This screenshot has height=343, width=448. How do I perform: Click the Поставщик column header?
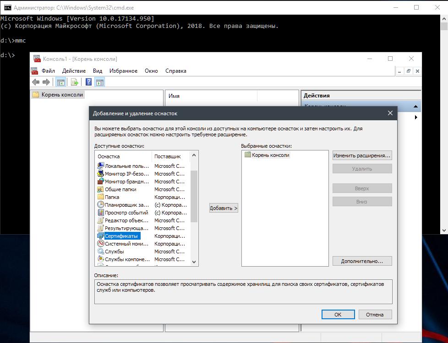click(168, 156)
